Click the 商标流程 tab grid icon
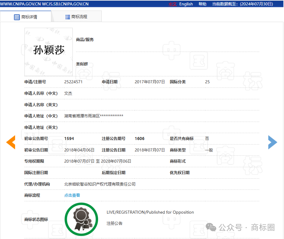Screen dimensions: 284x239 [x=68, y=17]
